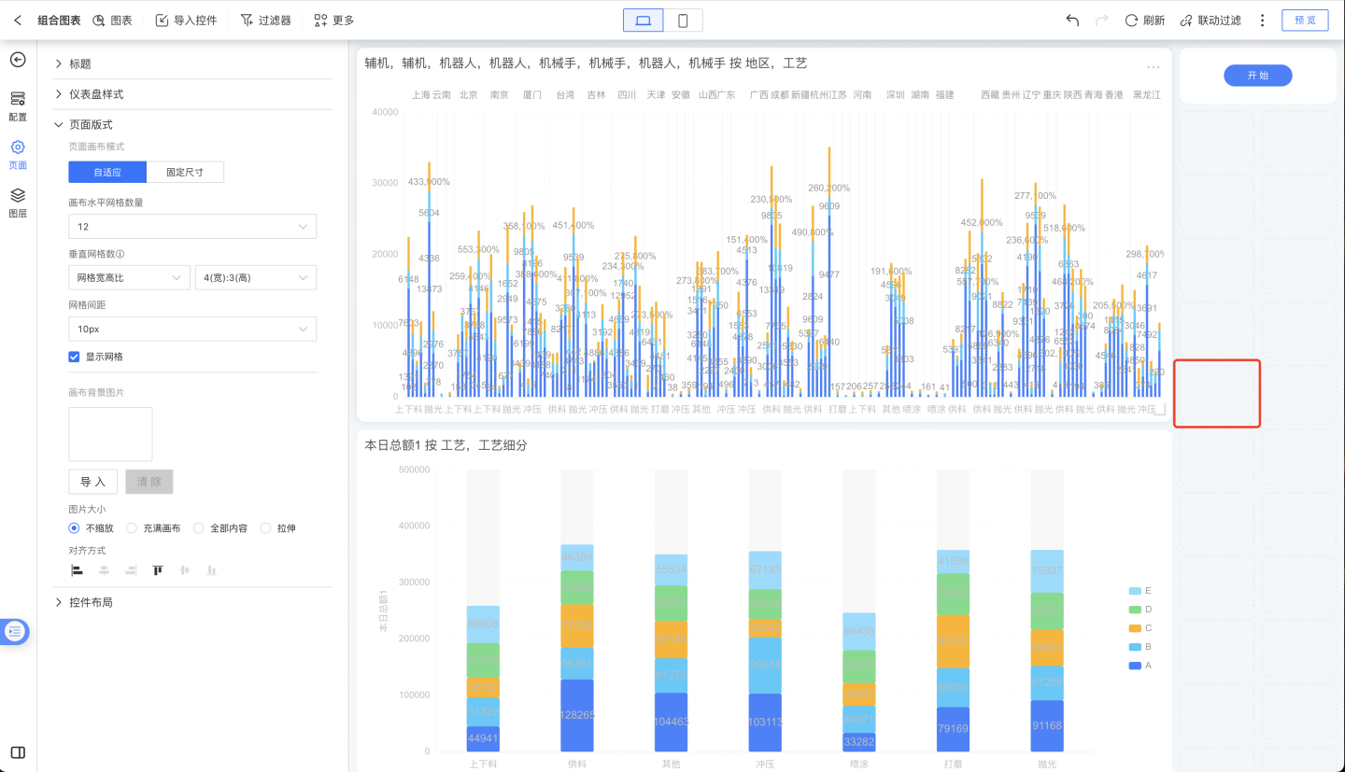The width and height of the screenshot is (1345, 772).
Task: Select the 拉伸 image size option
Action: point(265,528)
